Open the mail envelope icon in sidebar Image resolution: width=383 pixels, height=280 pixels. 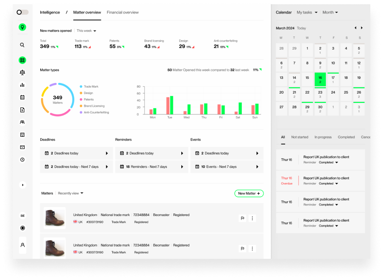point(22,147)
